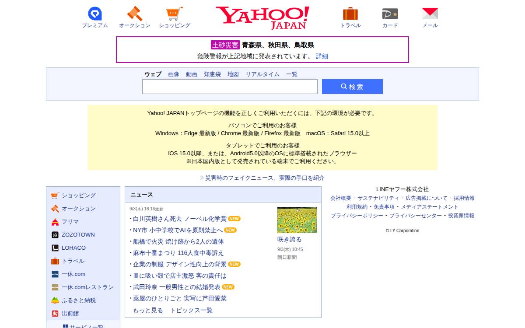Click the sunflower field news thumbnail
The width and height of the screenshot is (525, 328).
pos(297,220)
